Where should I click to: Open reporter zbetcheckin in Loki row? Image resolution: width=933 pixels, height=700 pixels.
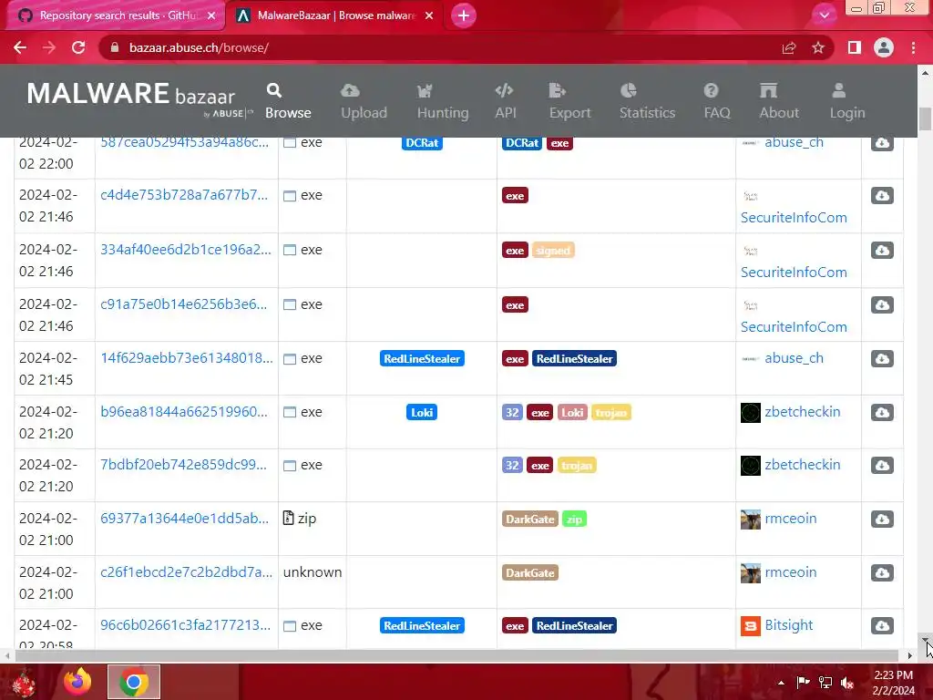coord(802,411)
